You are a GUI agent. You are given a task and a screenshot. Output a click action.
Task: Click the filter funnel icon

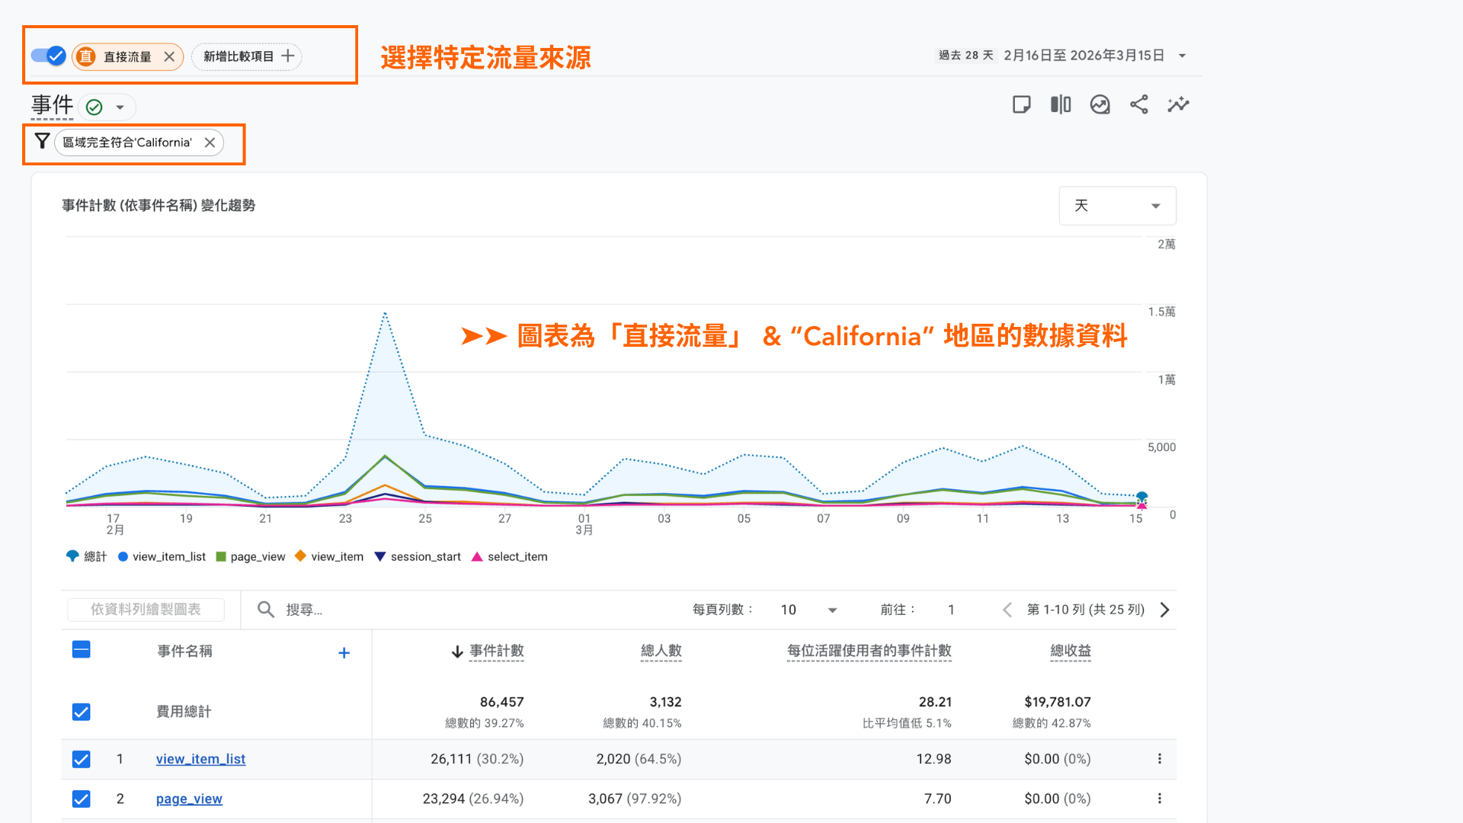pyautogui.click(x=42, y=142)
